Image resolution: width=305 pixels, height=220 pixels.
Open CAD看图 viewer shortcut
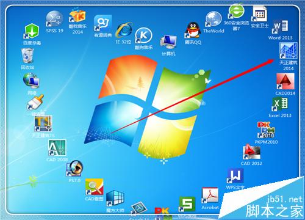[x=94, y=187]
